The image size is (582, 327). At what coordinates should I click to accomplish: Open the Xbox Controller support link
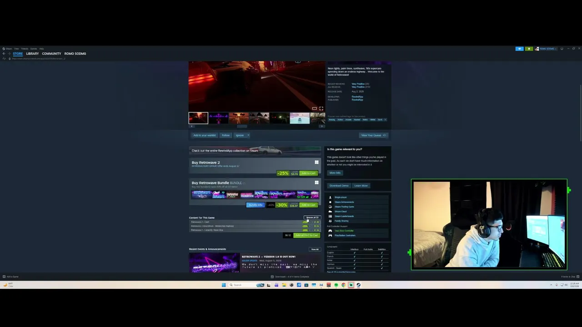[344, 231]
